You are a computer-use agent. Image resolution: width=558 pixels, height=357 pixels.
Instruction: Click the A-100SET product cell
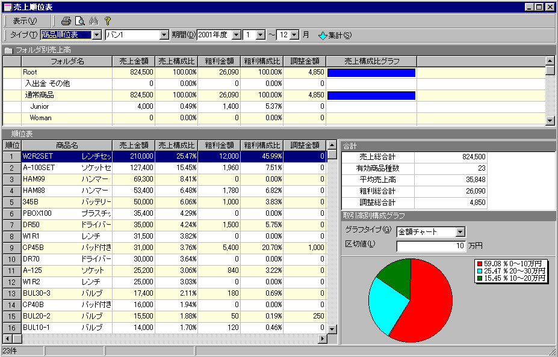click(67, 168)
